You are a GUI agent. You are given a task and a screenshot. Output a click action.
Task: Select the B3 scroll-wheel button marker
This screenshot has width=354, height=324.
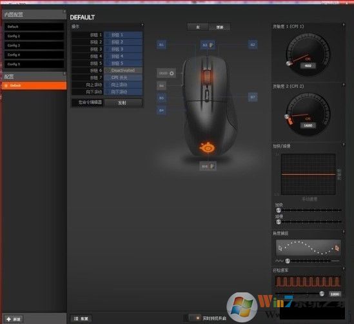pyautogui.click(x=208, y=45)
